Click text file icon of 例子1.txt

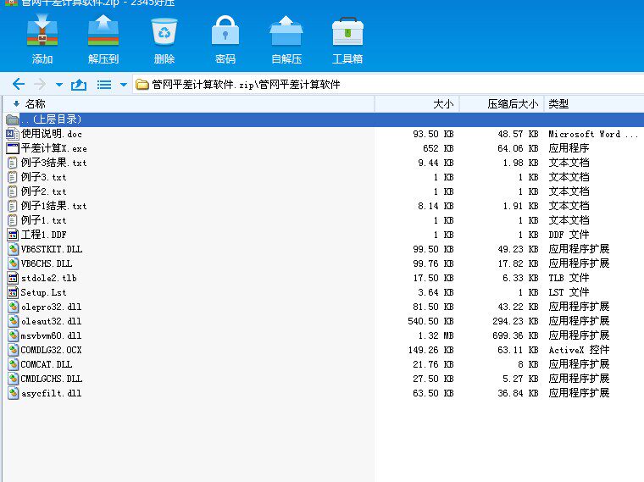tap(13, 220)
